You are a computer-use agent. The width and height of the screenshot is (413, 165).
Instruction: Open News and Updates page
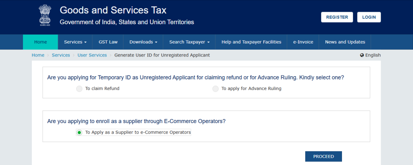[x=345, y=42]
